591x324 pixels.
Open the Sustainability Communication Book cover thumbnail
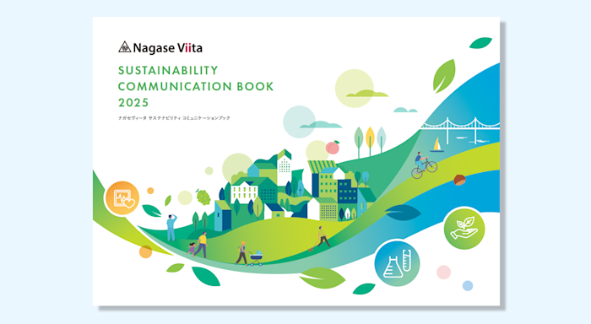pos(296,161)
